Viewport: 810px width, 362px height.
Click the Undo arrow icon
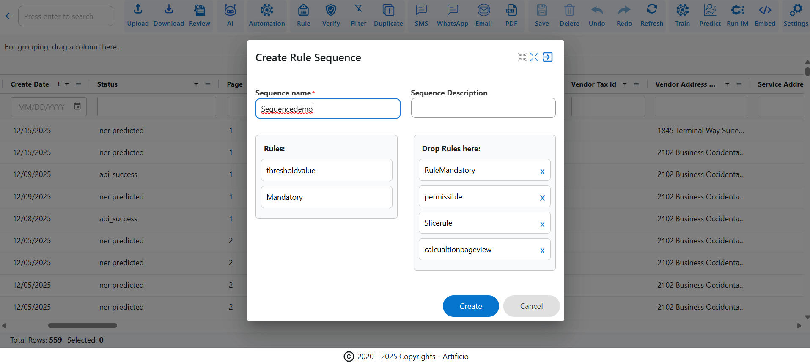pos(597,10)
